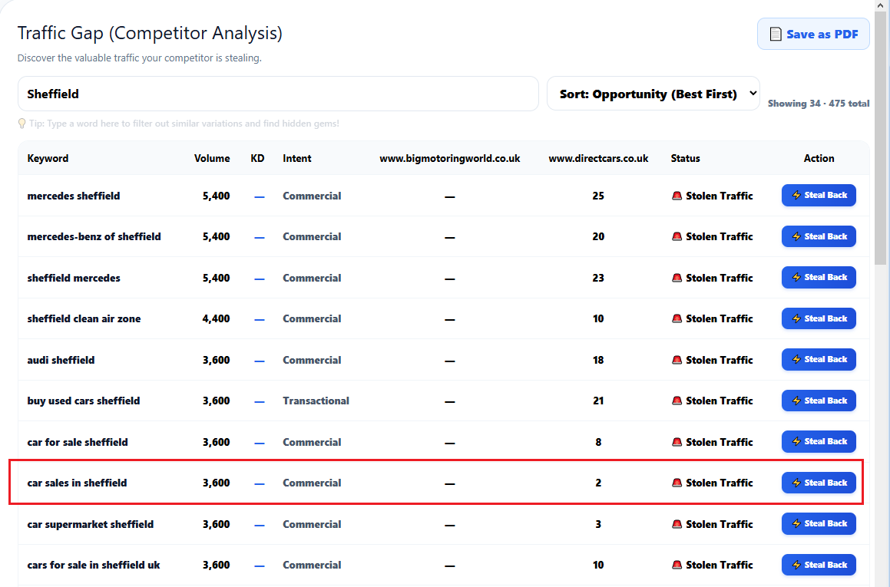Select the keyword 'mercedes sheffield'
890x587 pixels.
74,196
